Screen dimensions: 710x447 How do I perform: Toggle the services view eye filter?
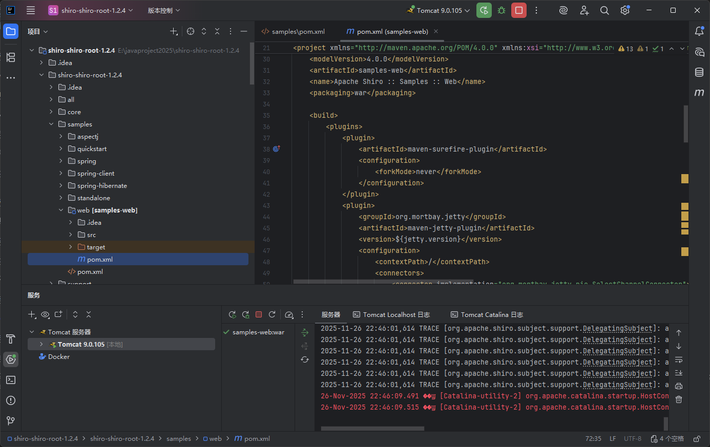point(45,314)
